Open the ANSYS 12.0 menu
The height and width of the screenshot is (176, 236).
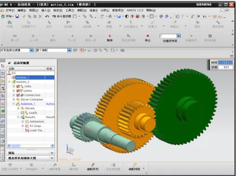pos(135,10)
